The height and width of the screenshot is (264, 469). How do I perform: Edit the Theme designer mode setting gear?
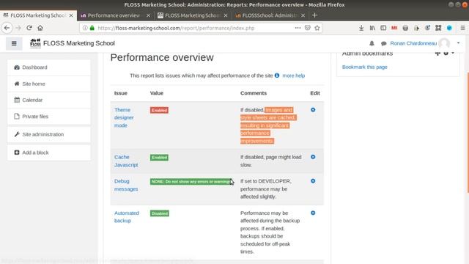(313, 110)
